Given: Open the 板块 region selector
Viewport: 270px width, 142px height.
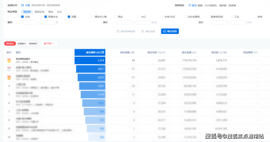Looking at the screenshot, I should pyautogui.click(x=194, y=5).
